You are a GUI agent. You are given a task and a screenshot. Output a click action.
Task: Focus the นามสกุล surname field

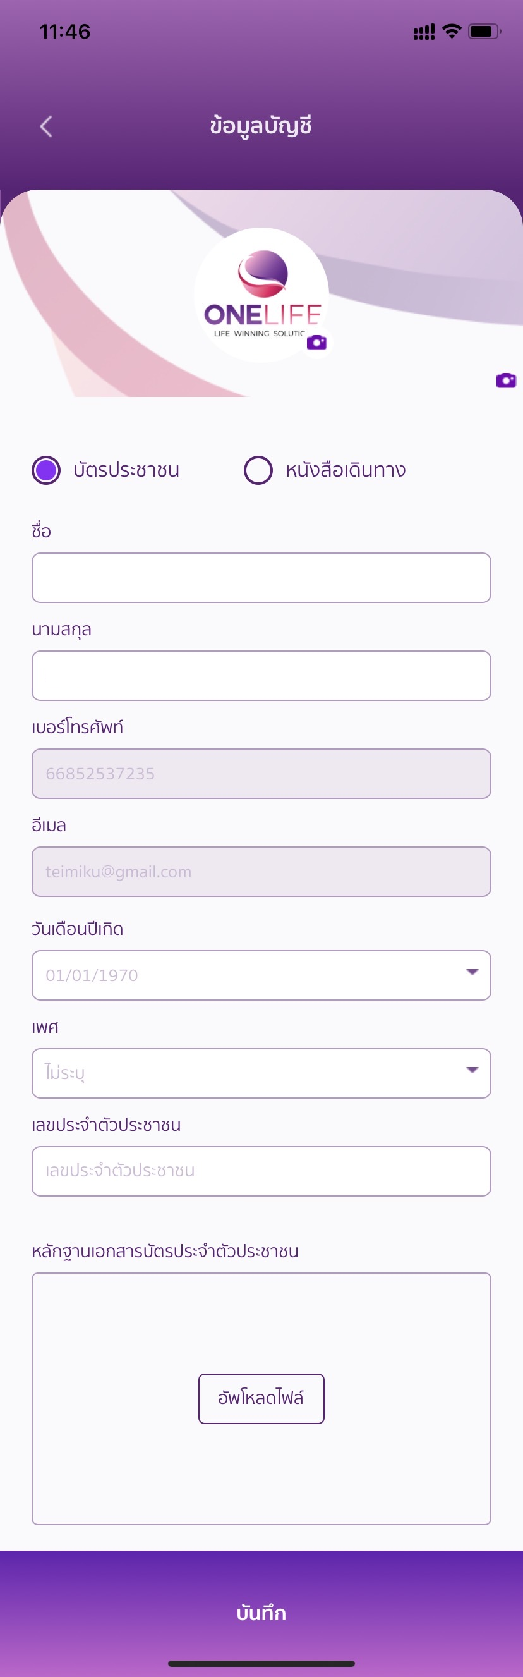click(261, 675)
